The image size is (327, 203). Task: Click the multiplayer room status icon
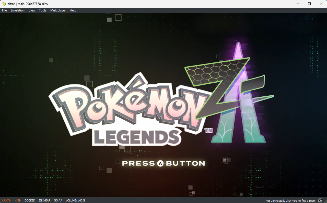(320, 201)
